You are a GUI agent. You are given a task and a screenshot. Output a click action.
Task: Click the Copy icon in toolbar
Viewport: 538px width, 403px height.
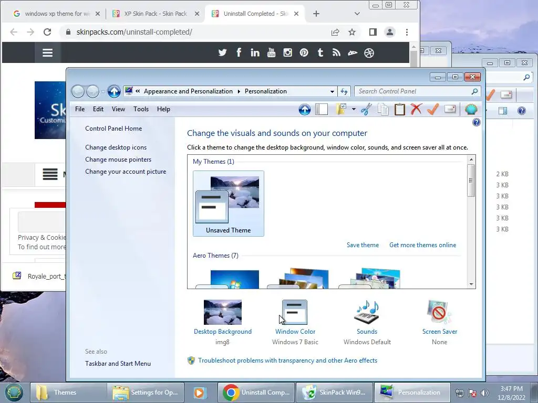point(383,109)
